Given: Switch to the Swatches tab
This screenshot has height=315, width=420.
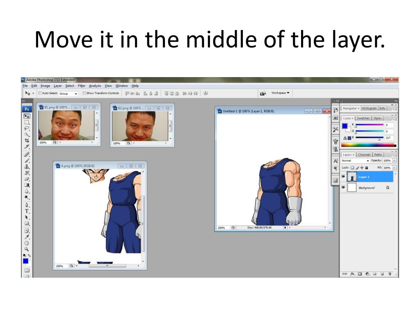Looking at the screenshot, I should pos(363,118).
